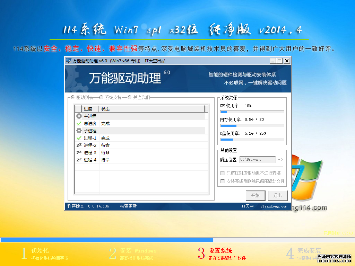
Task: Click step 1 初始化 label
Action: pyautogui.click(x=40, y=250)
